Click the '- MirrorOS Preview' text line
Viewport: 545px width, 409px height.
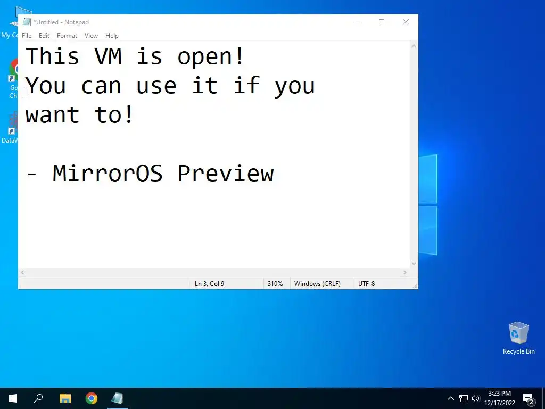pyautogui.click(x=150, y=173)
